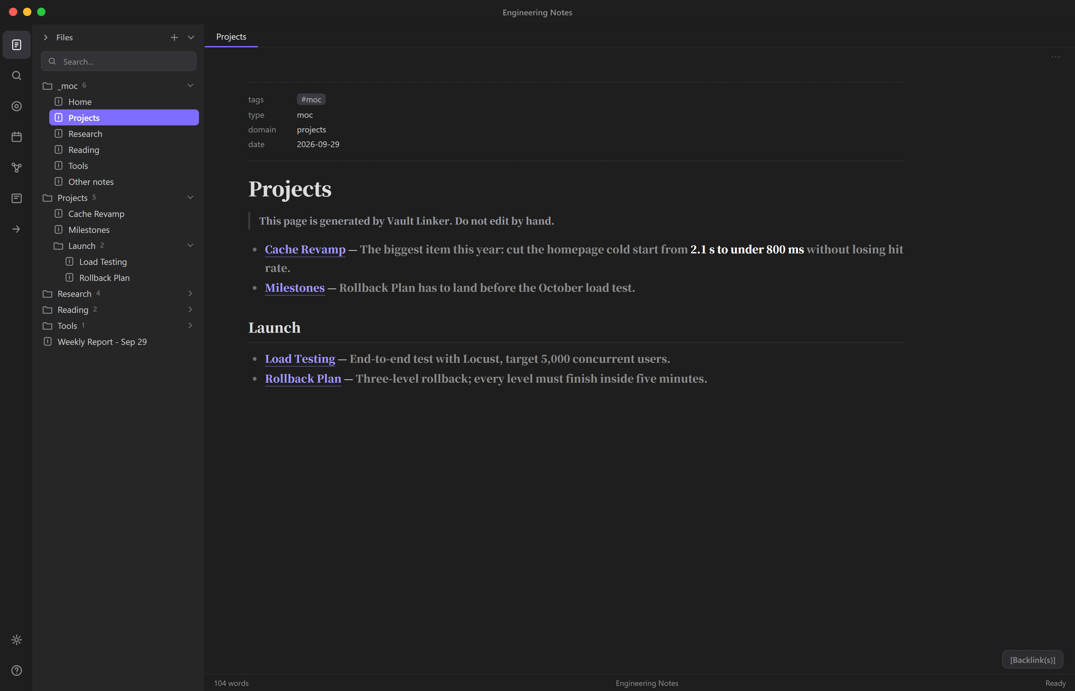Image resolution: width=1075 pixels, height=691 pixels.
Task: Open the Research note in _moc folder
Action: (x=124, y=134)
